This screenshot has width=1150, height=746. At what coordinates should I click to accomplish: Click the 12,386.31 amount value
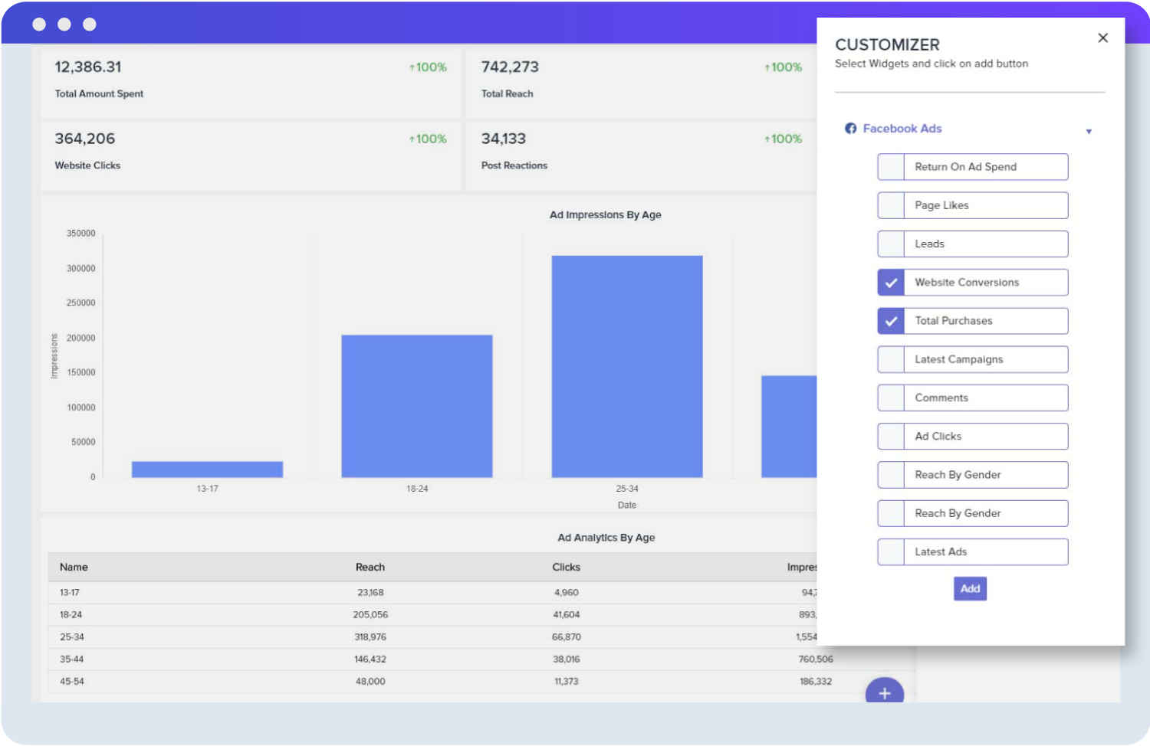coord(88,67)
